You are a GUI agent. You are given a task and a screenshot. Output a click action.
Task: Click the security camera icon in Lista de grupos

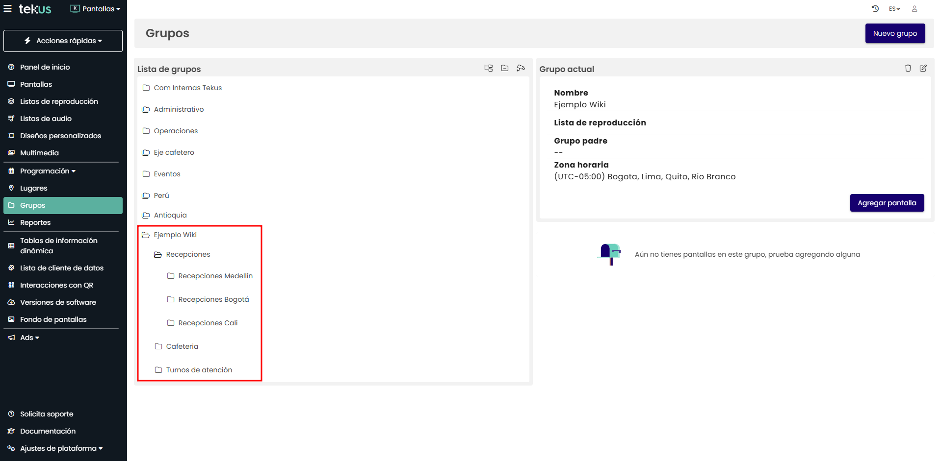(521, 68)
